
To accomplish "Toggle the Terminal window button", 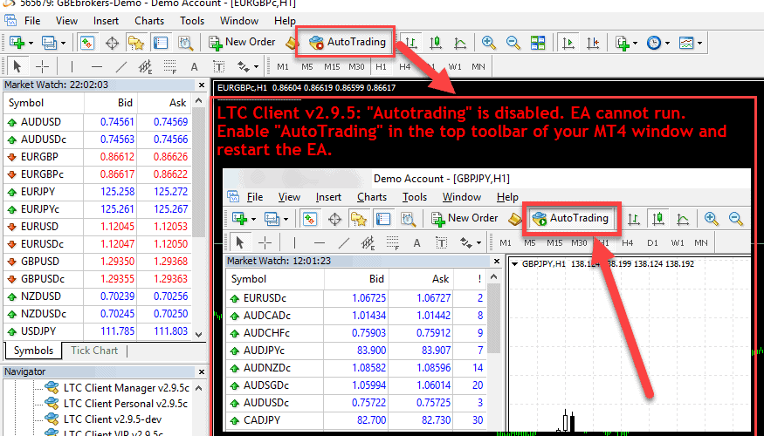I will coord(161,43).
